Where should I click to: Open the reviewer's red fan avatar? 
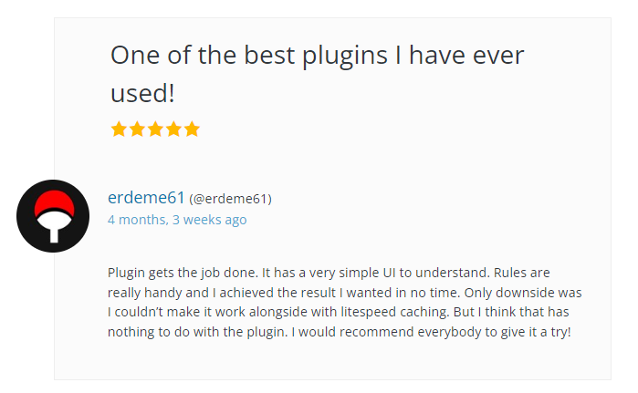[x=53, y=216]
